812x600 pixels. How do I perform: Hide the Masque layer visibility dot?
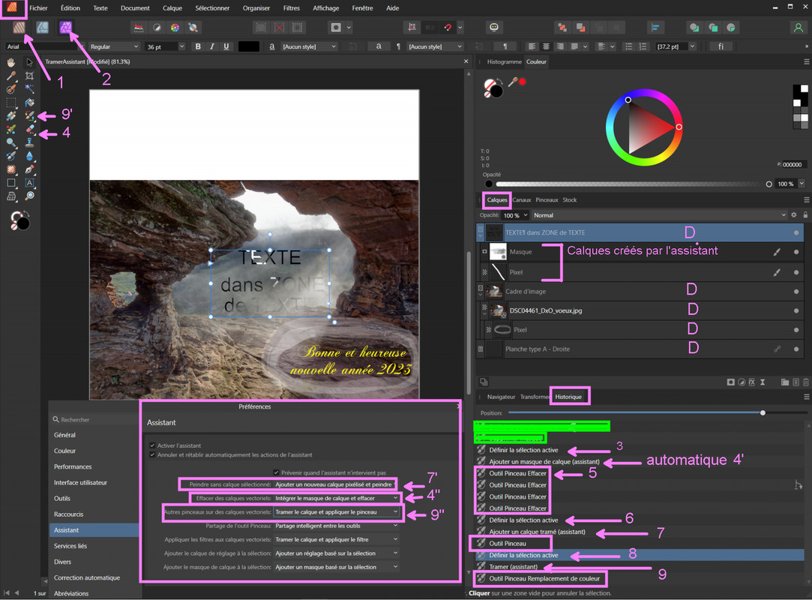pyautogui.click(x=796, y=252)
